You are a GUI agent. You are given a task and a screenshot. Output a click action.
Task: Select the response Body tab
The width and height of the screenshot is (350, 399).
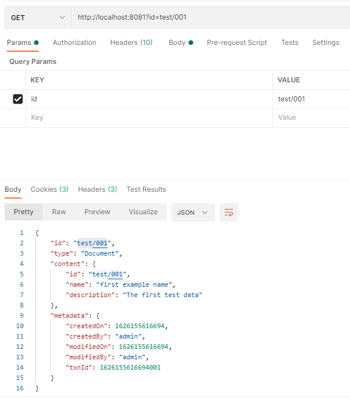[13, 189]
